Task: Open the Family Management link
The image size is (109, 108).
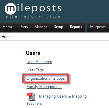Action: pyautogui.click(x=44, y=87)
